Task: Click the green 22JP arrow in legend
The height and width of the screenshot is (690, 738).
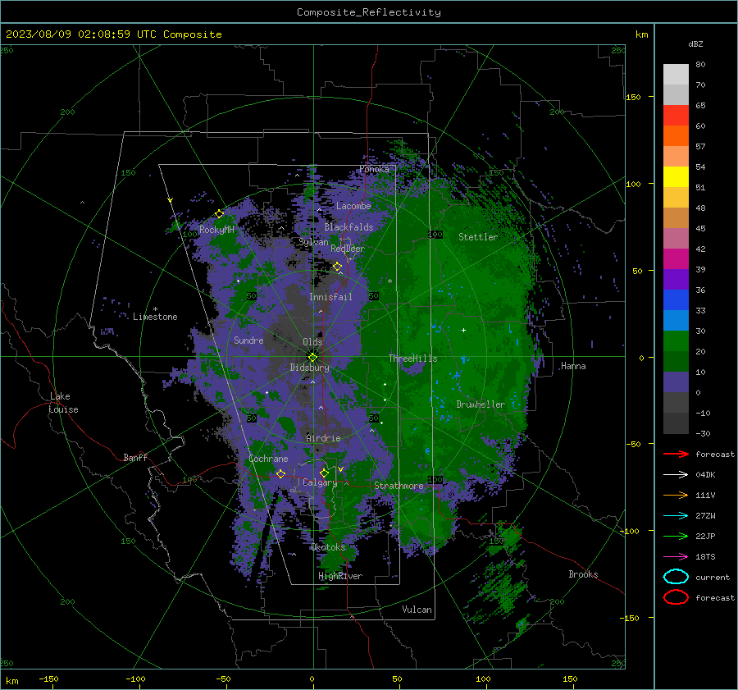Action: click(676, 536)
